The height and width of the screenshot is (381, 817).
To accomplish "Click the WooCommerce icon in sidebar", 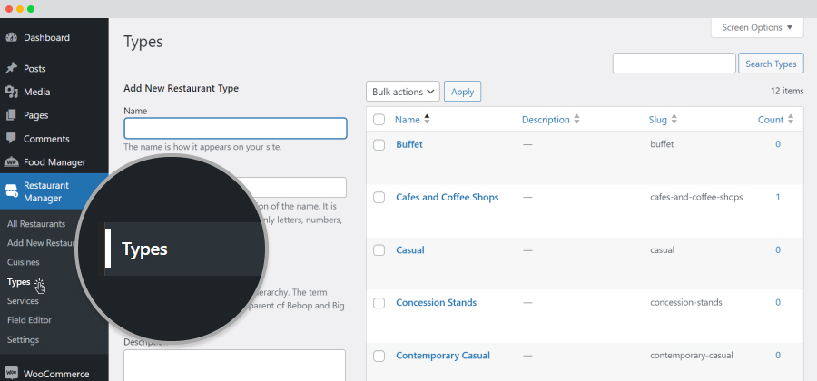I will (x=12, y=374).
